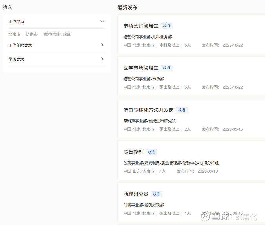The height and width of the screenshot is (225, 265).
Task: Collapse the 工作地点 chevron
Action: (102, 21)
